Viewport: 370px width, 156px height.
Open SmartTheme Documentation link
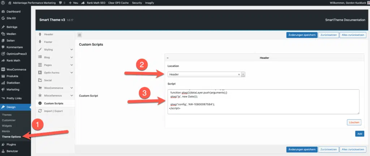tap(345, 20)
